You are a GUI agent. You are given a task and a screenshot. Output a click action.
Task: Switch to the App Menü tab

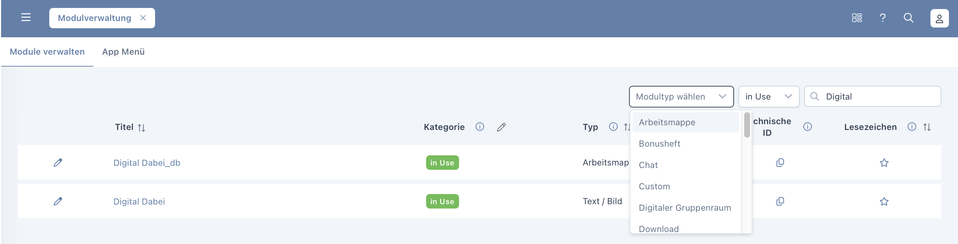(123, 52)
